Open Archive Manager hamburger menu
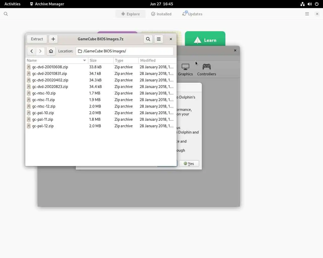This screenshot has height=258, width=323. pos(159,39)
